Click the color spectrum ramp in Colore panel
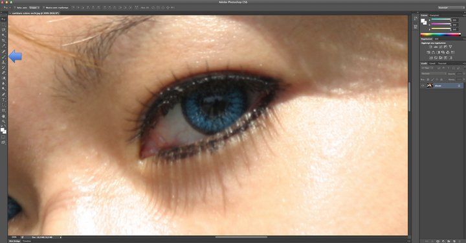 441,35
